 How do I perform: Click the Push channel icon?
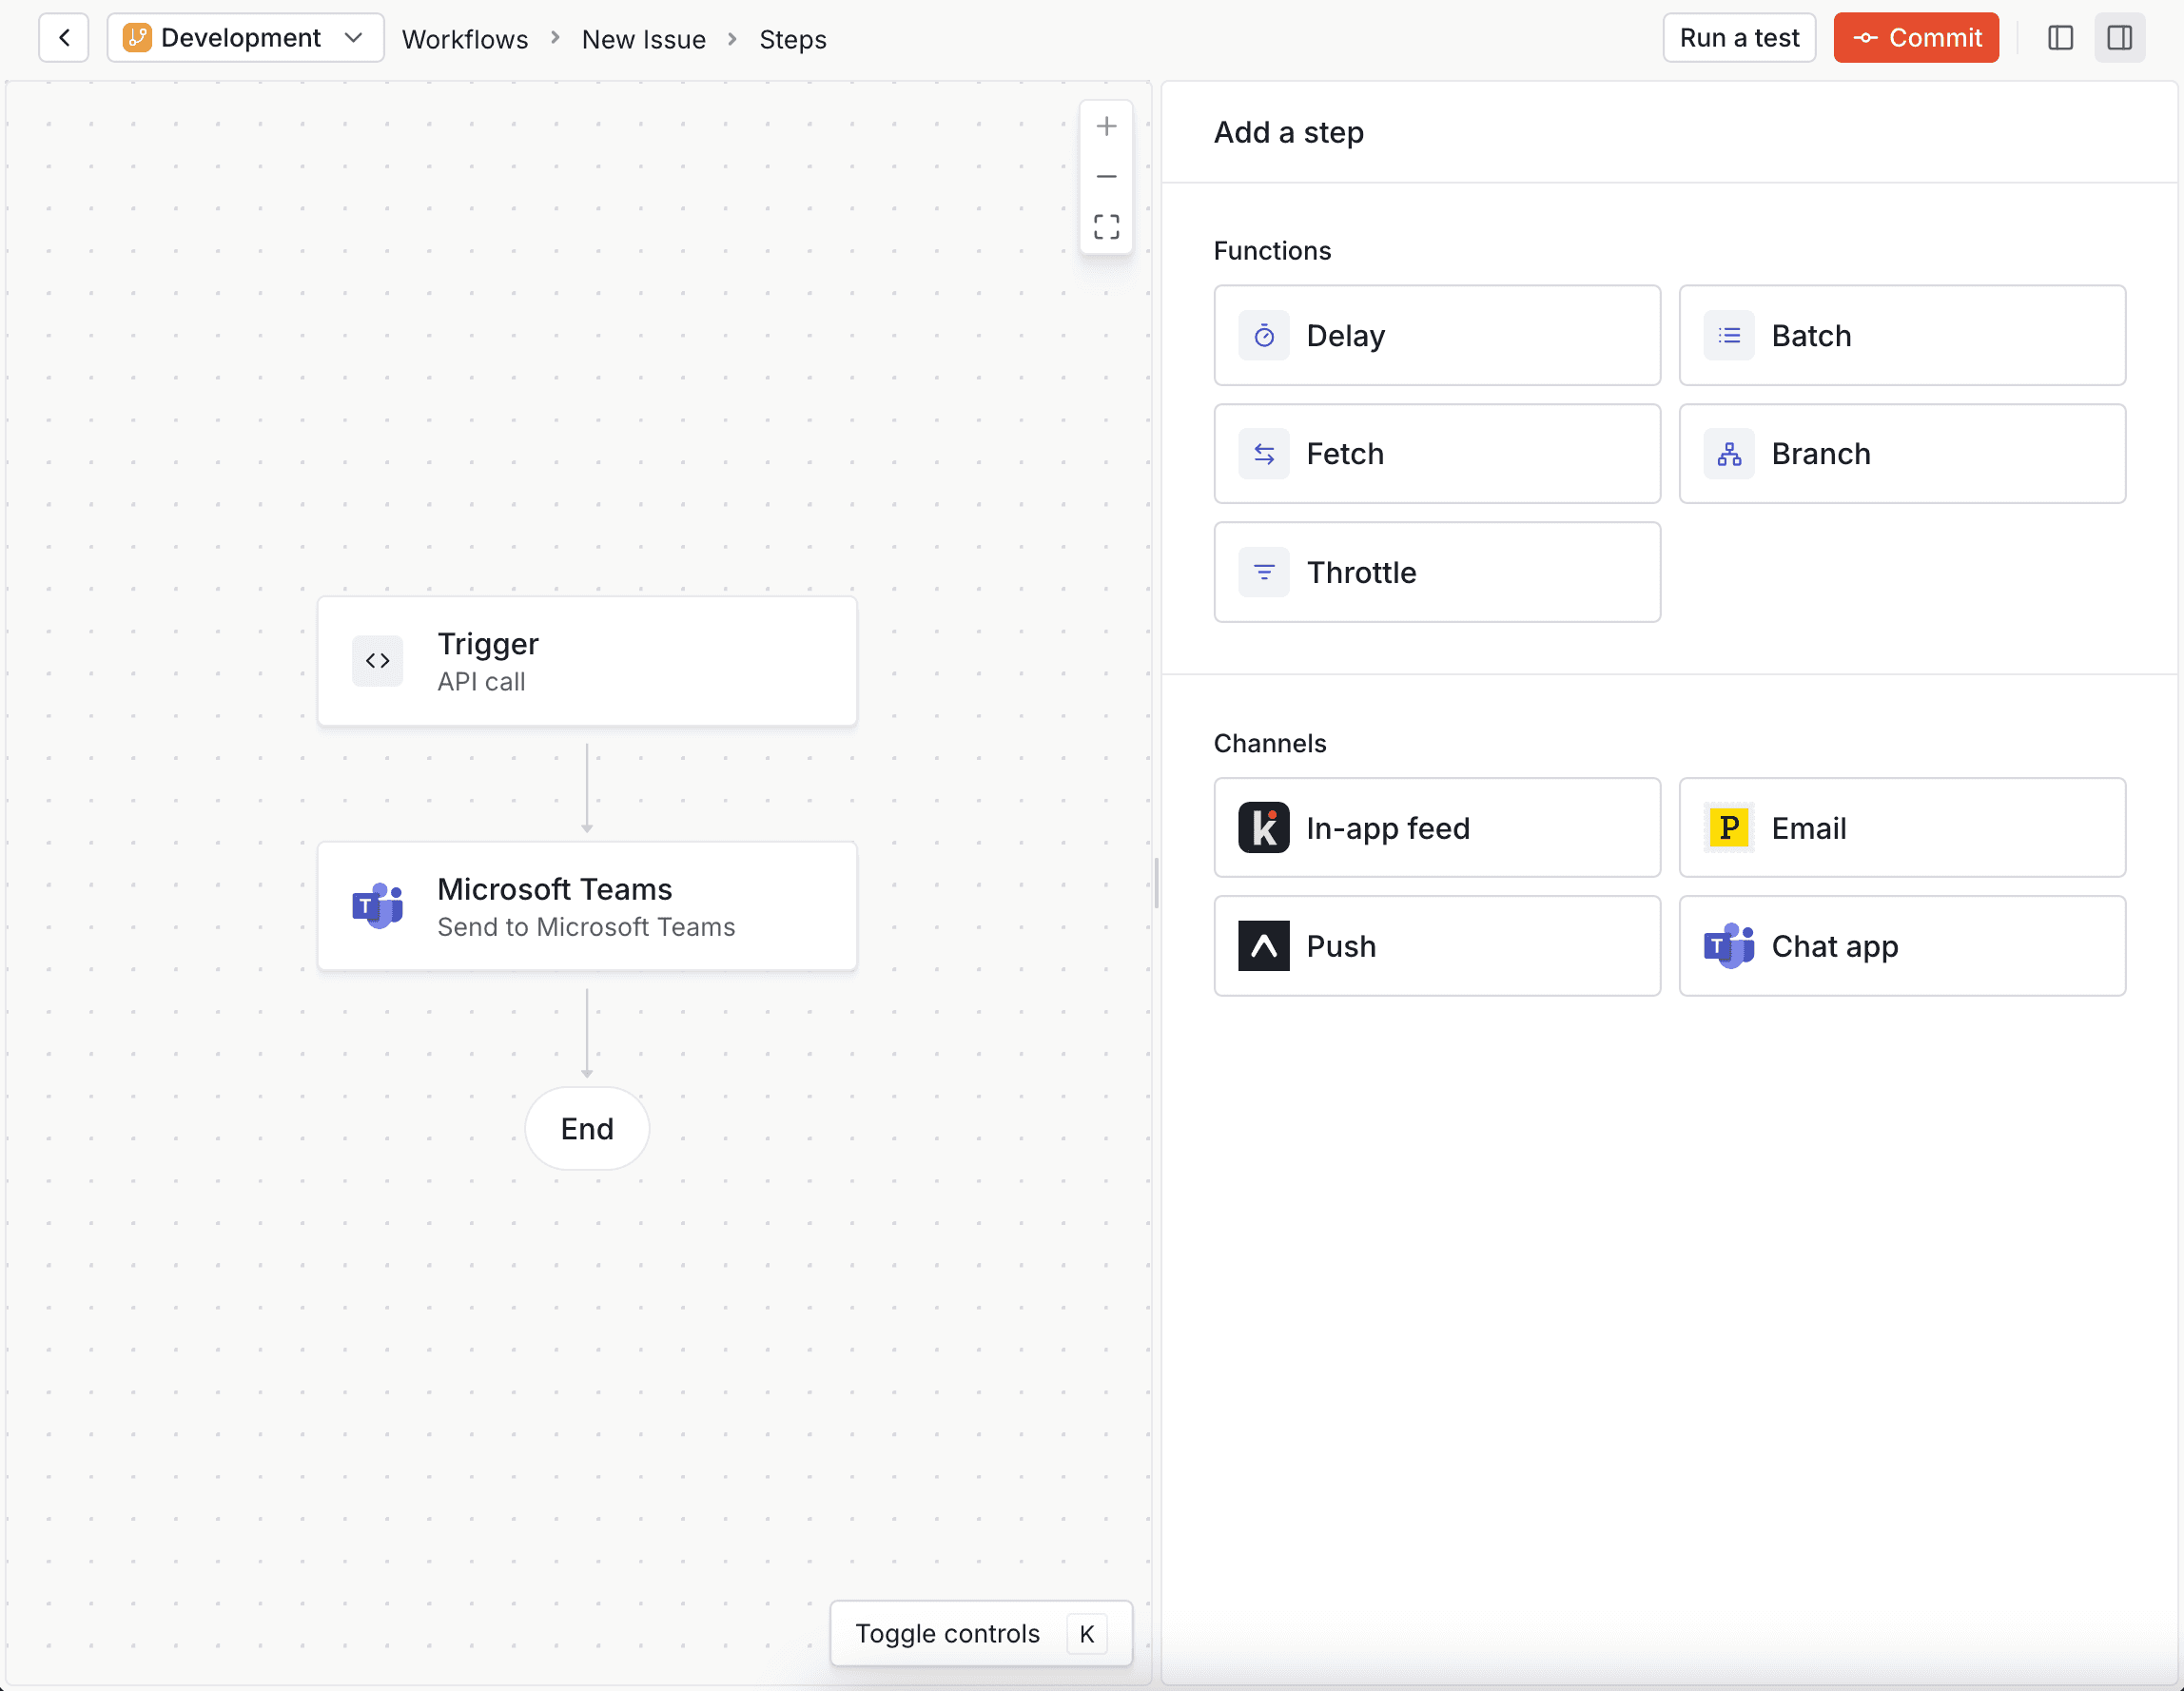[1266, 944]
